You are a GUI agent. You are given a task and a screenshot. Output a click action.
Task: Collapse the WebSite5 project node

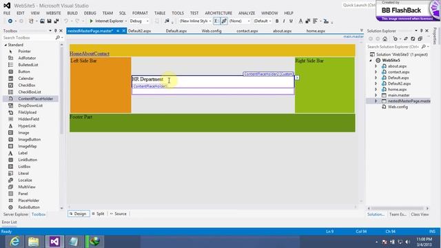(371, 61)
